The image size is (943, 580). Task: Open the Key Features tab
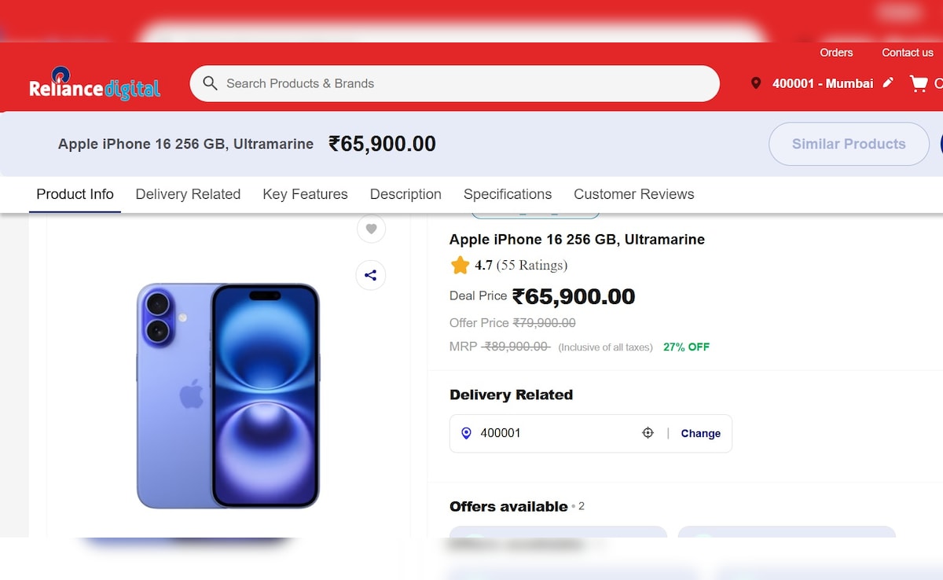(x=305, y=194)
